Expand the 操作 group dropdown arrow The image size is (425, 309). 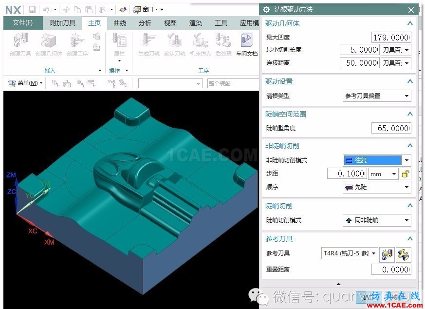pos(127,71)
